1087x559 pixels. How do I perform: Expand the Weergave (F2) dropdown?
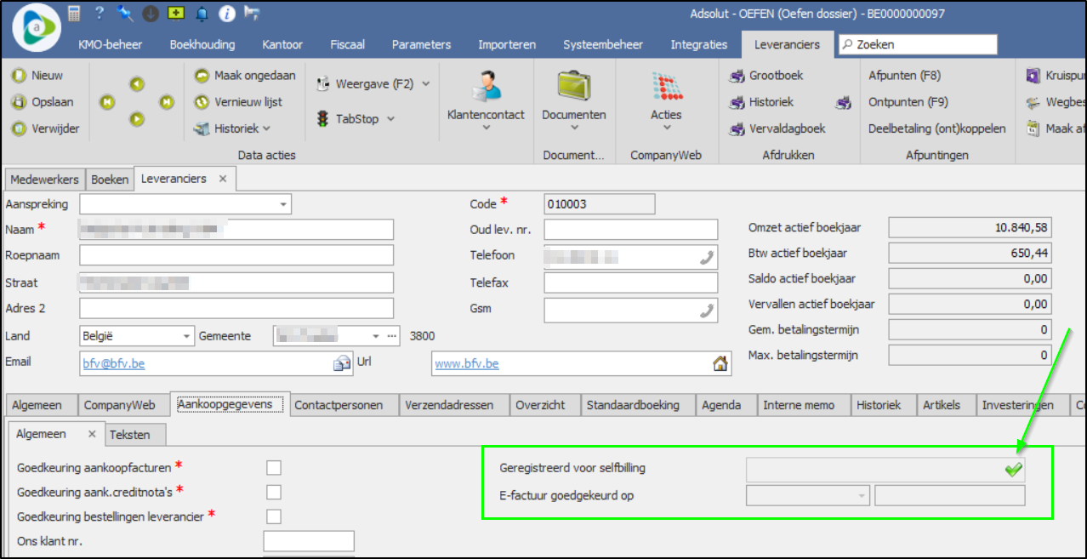[426, 83]
